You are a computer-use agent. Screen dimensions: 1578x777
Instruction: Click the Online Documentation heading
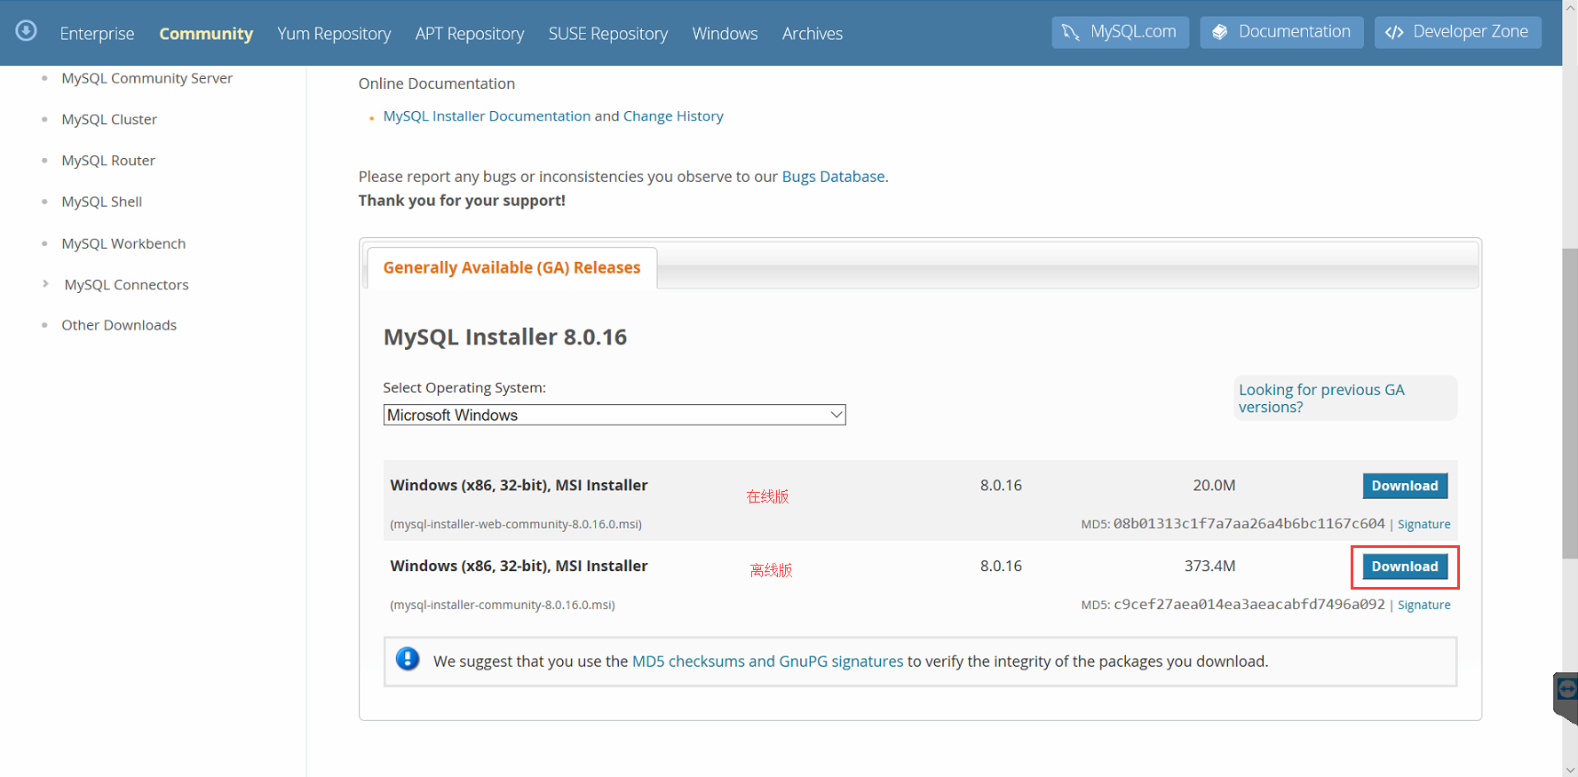(437, 83)
